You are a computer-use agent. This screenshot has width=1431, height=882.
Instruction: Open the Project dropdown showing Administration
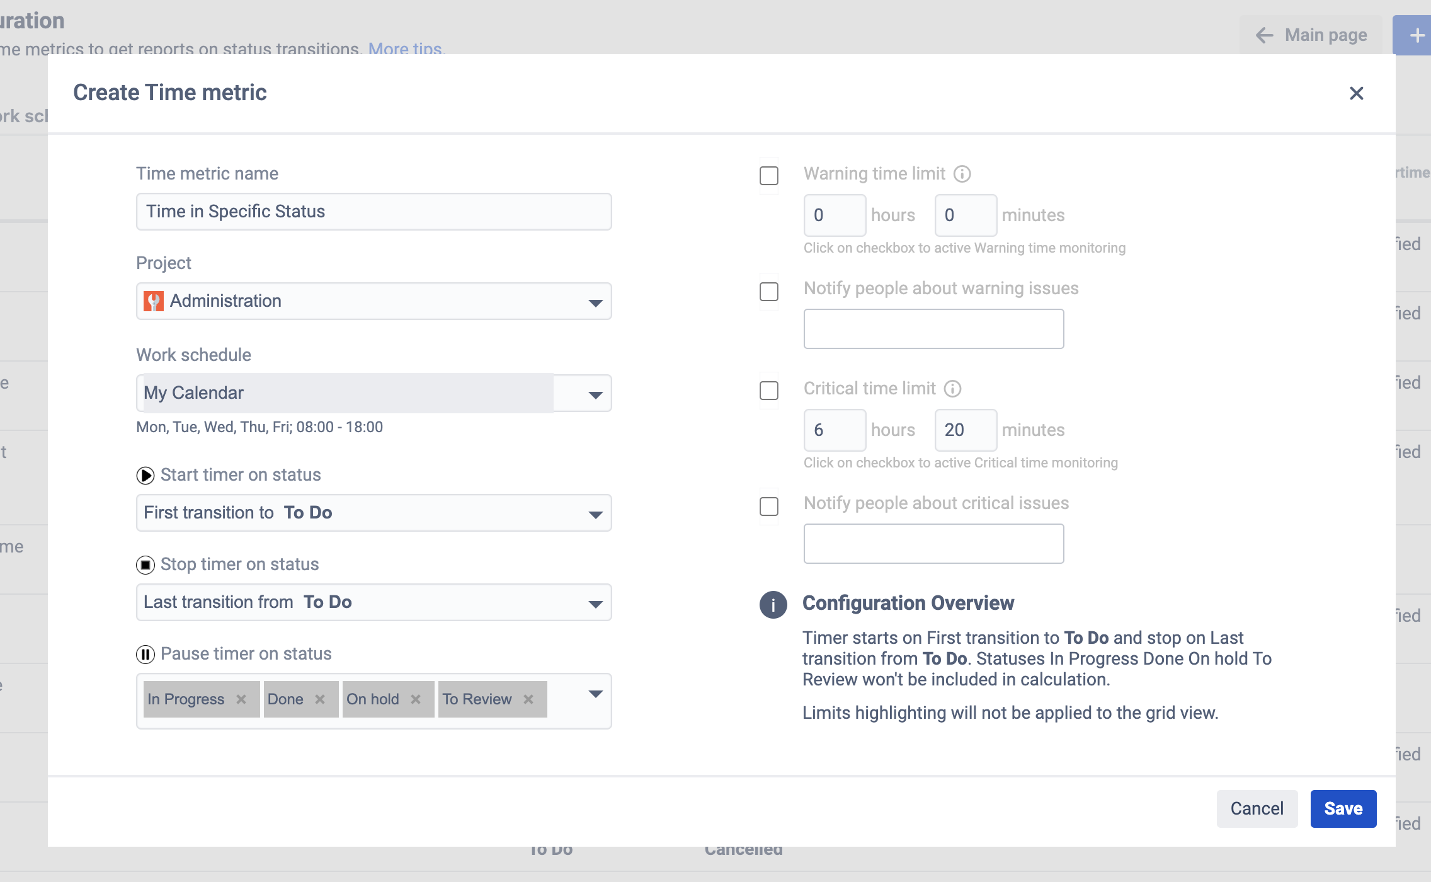coord(373,301)
